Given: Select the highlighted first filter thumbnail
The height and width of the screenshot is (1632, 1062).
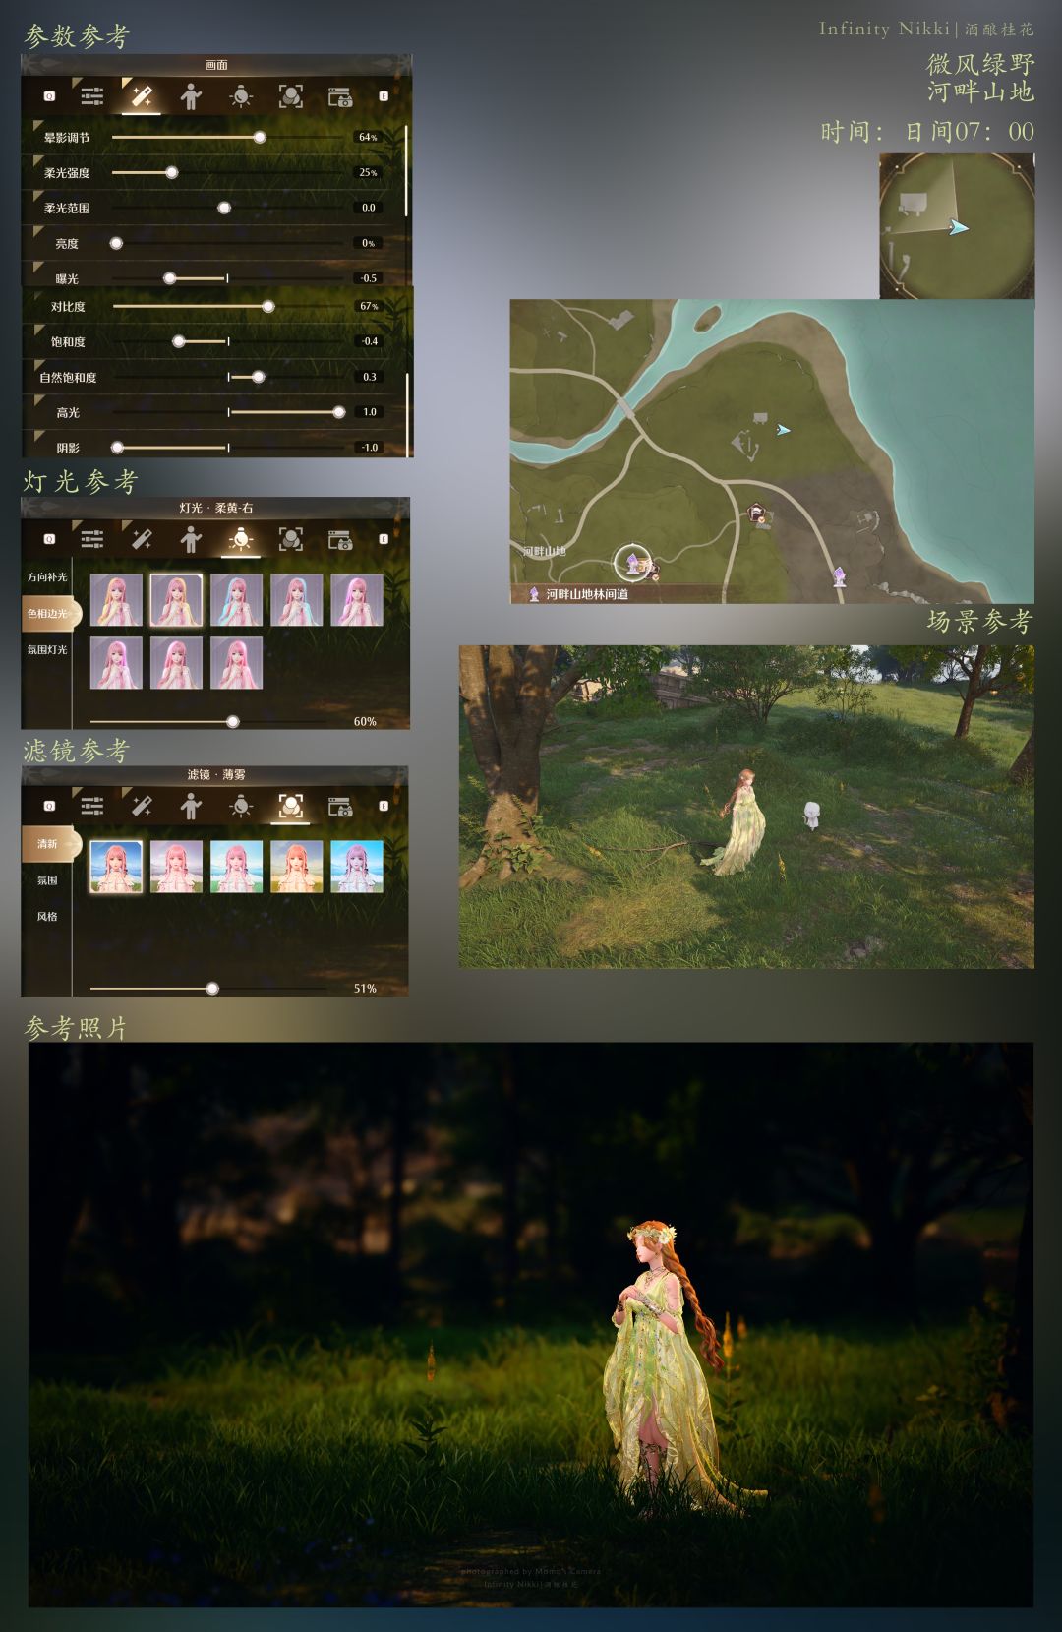Looking at the screenshot, I should pos(116,867).
